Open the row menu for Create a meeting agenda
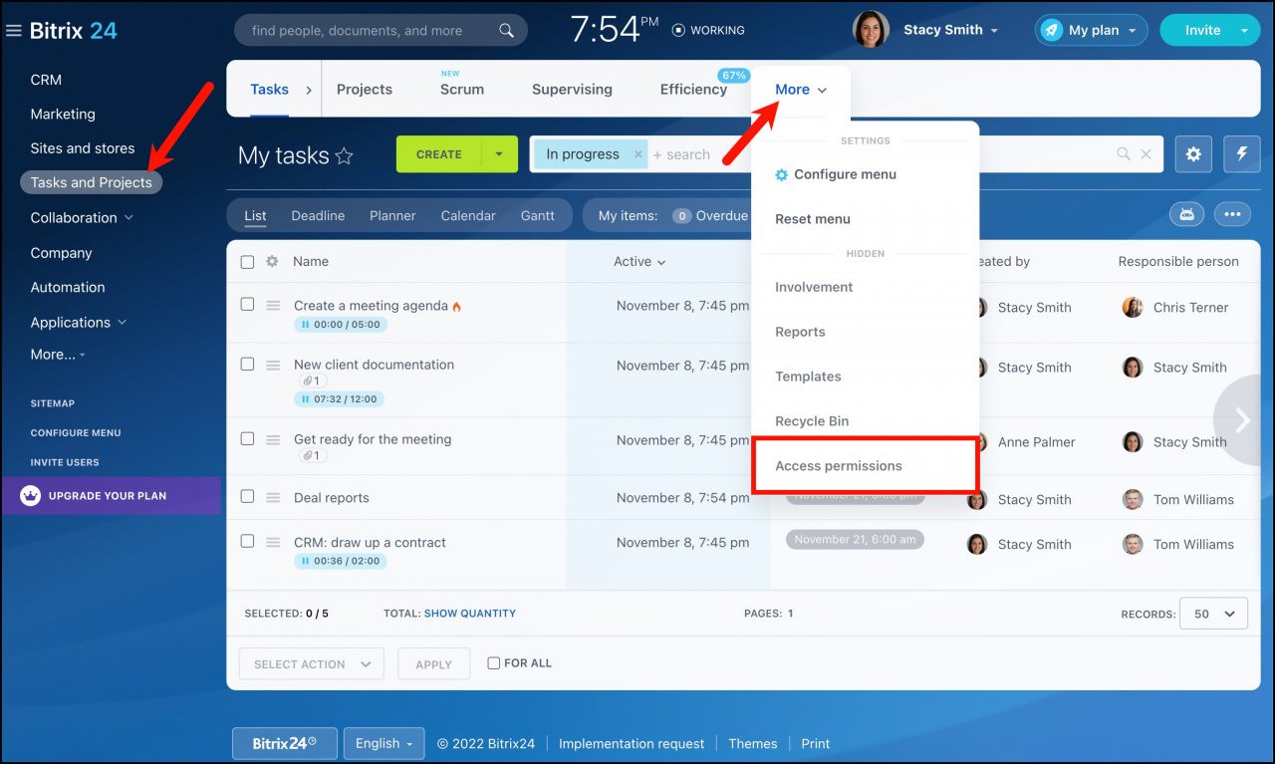The width and height of the screenshot is (1275, 764). (273, 306)
